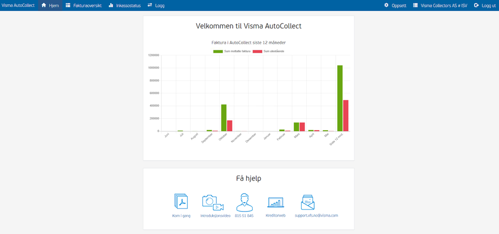The width and height of the screenshot is (499, 234).
Task: Open the Introduksjonsvideo camera icon
Action: point(213,203)
